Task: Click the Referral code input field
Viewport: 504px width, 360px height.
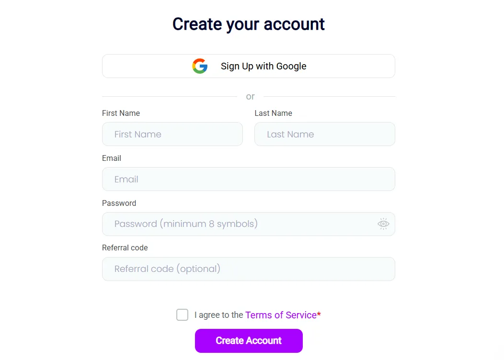Action: (x=248, y=269)
